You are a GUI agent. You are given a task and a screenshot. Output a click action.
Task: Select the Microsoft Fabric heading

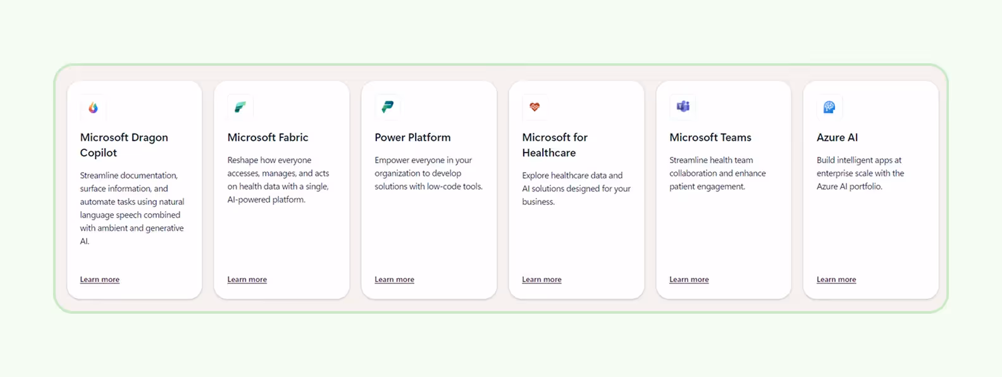(268, 137)
